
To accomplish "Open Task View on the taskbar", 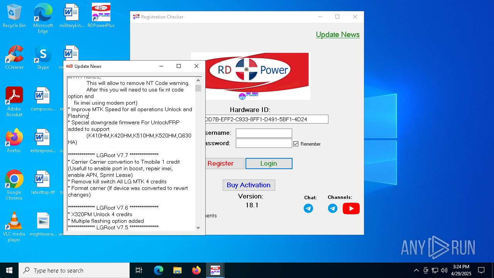I will 139,270.
